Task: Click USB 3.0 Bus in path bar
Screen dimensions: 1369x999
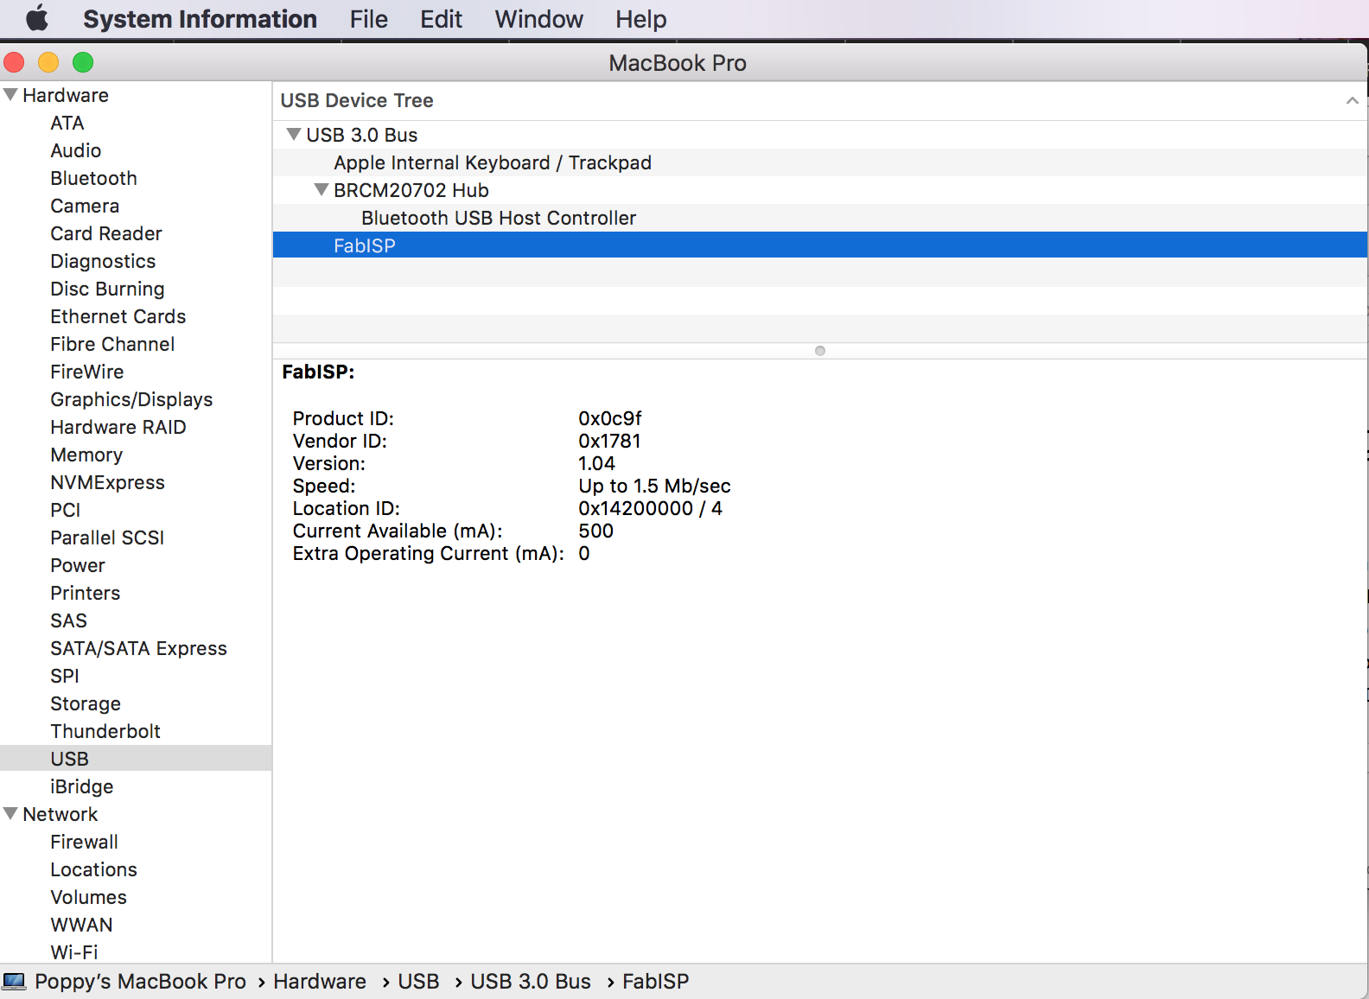Action: pyautogui.click(x=531, y=982)
